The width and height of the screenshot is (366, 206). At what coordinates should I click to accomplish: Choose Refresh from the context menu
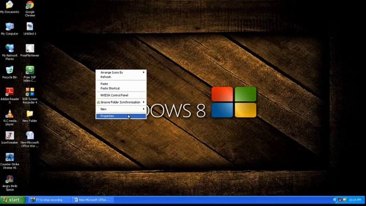coord(121,77)
